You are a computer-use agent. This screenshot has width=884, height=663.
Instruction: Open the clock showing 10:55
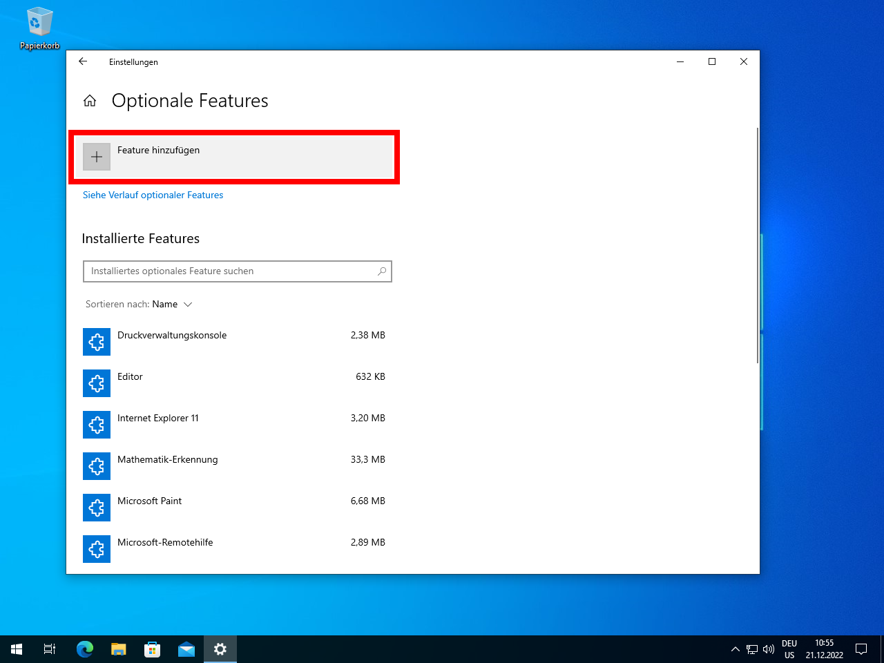pyautogui.click(x=825, y=649)
